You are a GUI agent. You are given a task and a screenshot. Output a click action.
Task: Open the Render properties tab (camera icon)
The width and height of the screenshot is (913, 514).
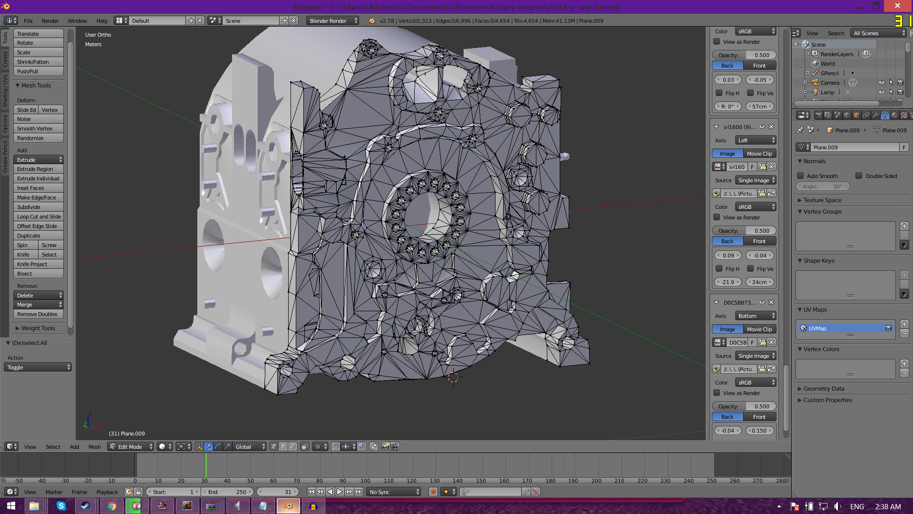[818, 115]
